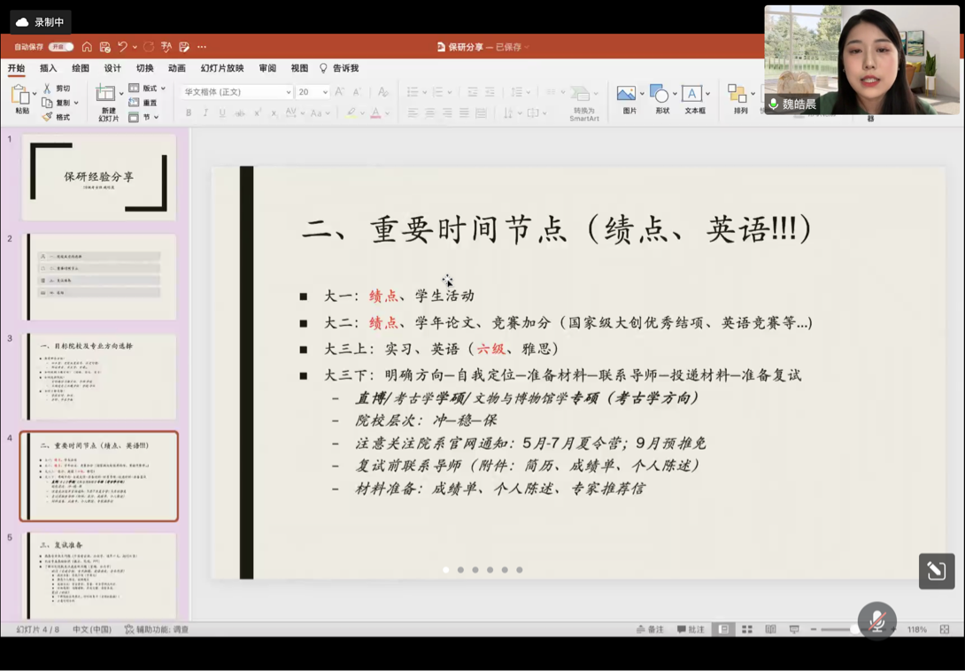The image size is (965, 671).
Task: Toggle the AutoSave (自动保存) switch
Action: (61, 47)
